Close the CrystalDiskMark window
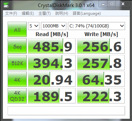132x121 pixels. click(x=123, y=4)
